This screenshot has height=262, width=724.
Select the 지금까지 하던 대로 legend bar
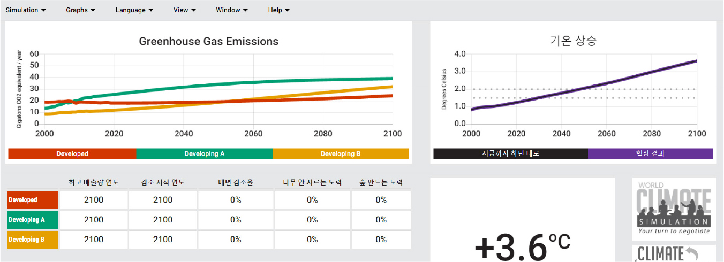(510, 153)
